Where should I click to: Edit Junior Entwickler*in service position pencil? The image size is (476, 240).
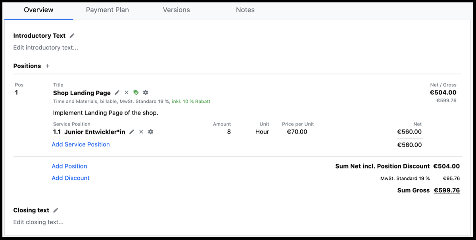tap(132, 132)
